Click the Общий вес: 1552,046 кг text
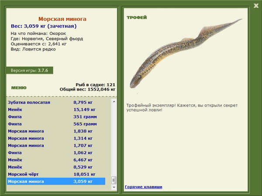This screenshot has height=196, width=262. 87,89
